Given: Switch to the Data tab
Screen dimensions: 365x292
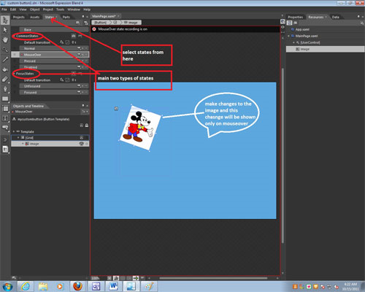Looking at the screenshot, I should 336,17.
